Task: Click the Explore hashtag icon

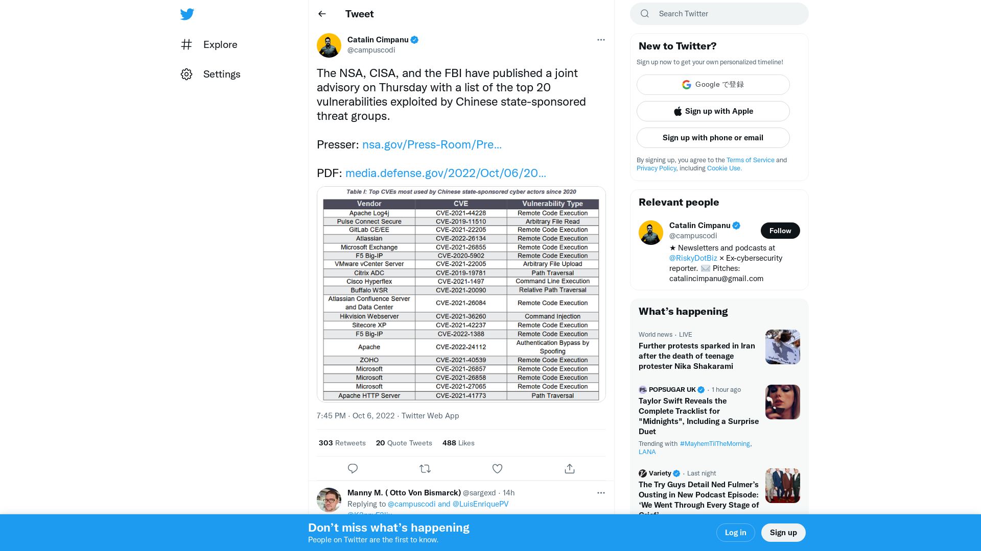Action: [x=186, y=44]
